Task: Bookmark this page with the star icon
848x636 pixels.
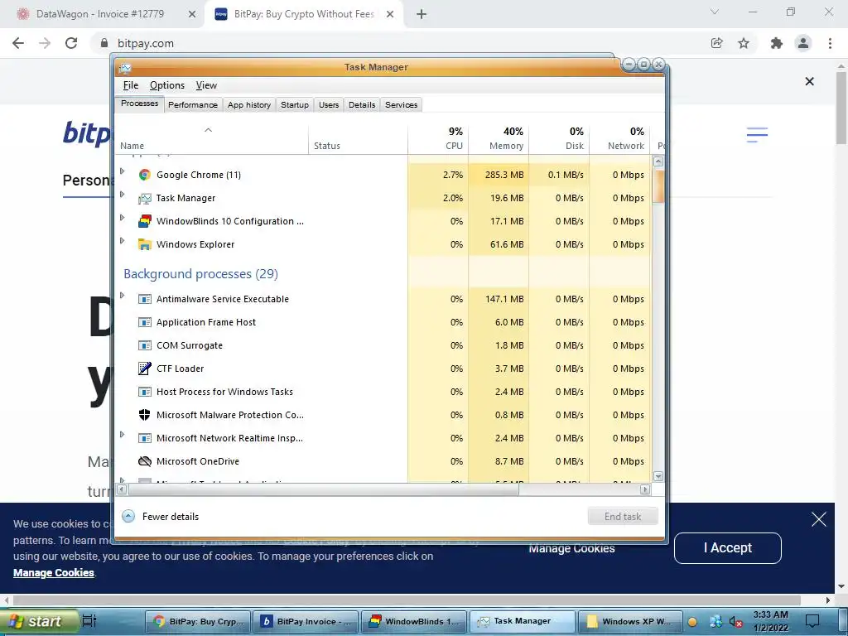Action: pyautogui.click(x=744, y=43)
